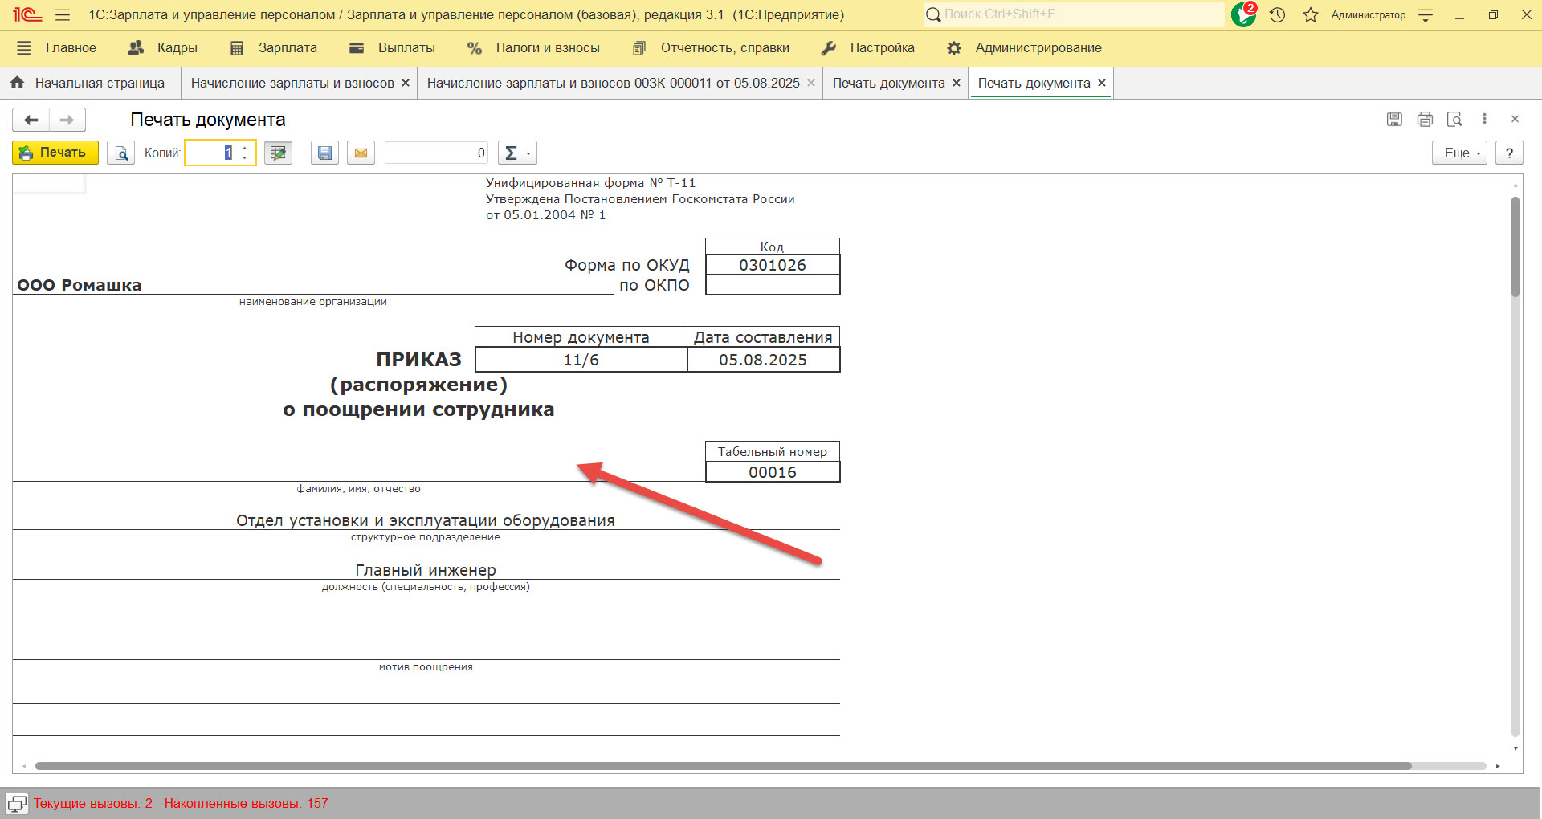Screen dimensions: 1542x819
Task: Close the 00ЗК-000011 document tab
Action: tap(811, 84)
